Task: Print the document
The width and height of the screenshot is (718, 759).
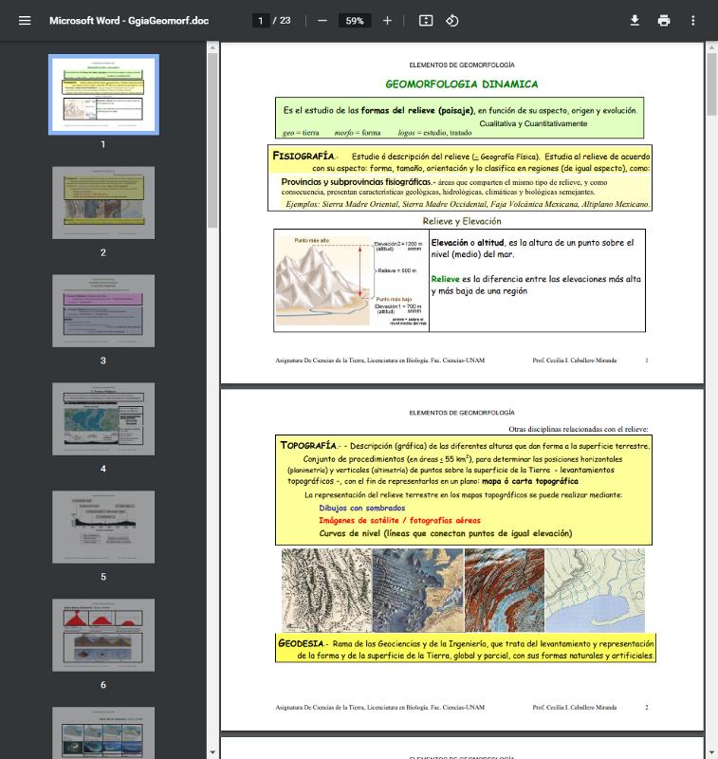Action: point(664,21)
